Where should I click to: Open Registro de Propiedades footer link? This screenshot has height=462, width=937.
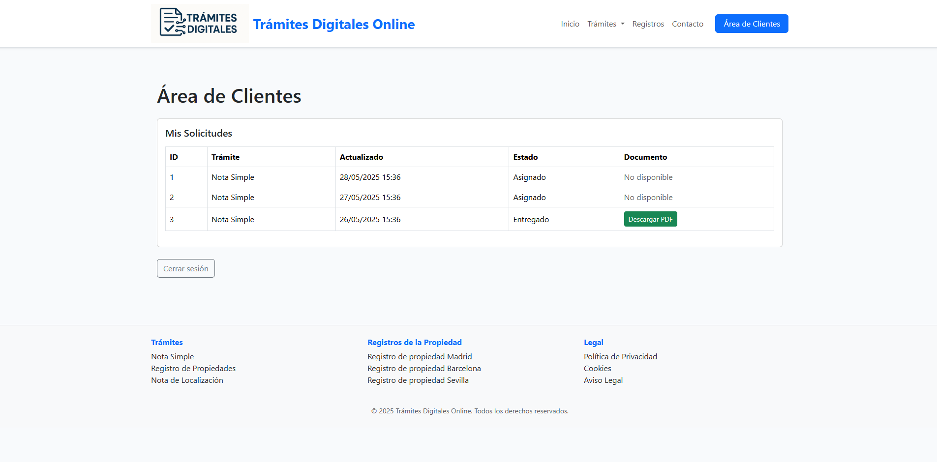[193, 368]
